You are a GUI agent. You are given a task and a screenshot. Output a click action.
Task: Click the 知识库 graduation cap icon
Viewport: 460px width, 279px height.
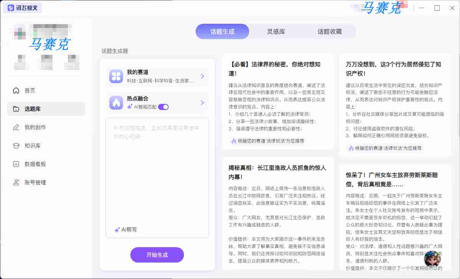tap(16, 146)
